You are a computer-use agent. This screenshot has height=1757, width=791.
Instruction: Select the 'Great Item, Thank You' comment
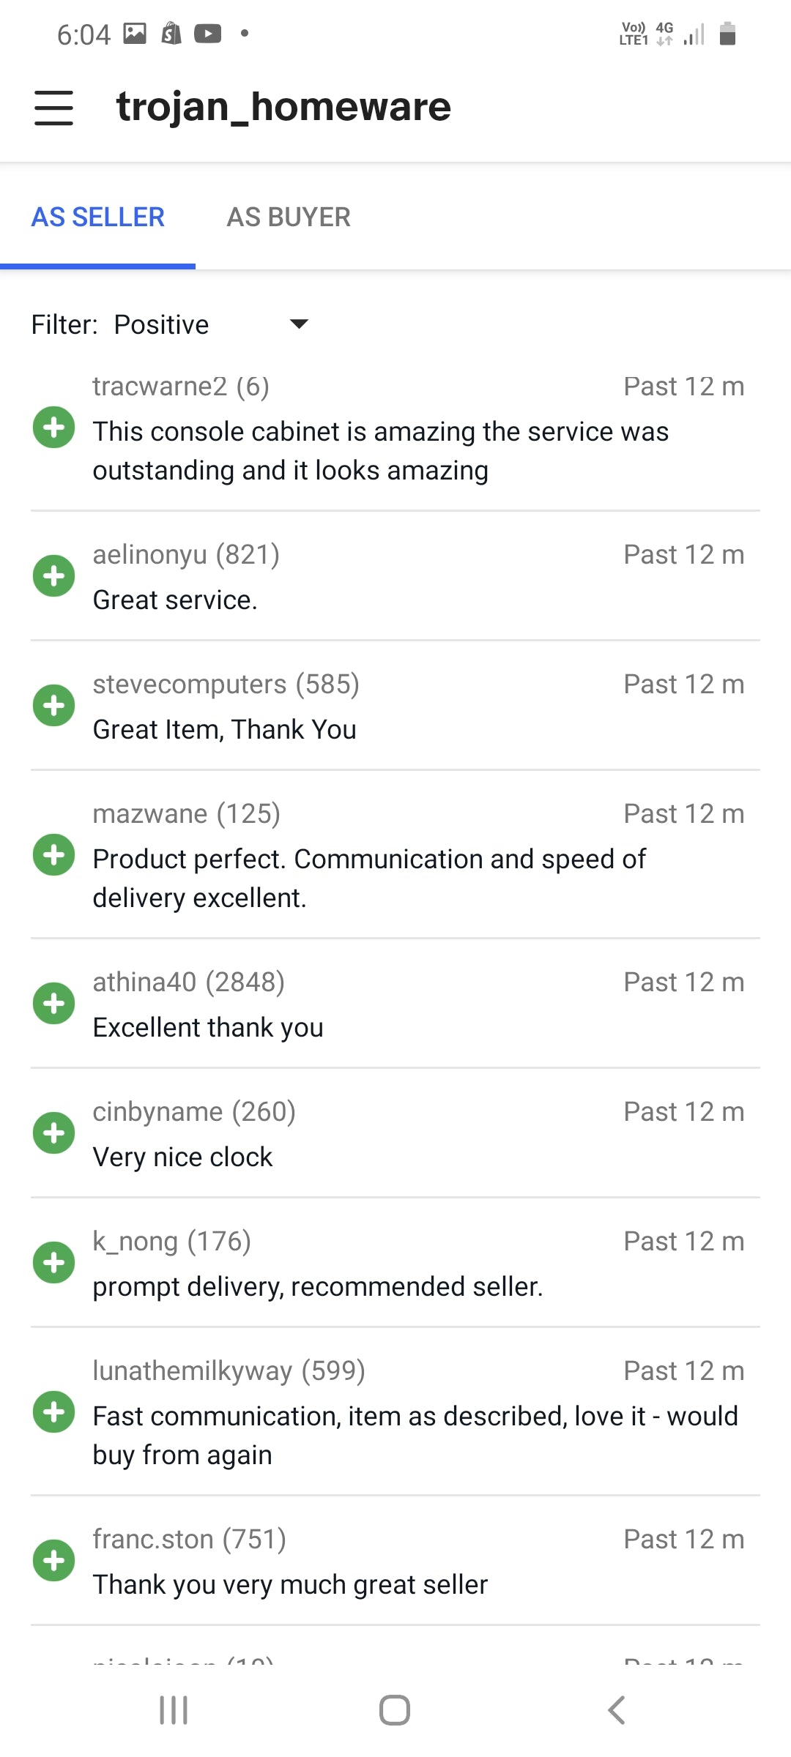[224, 729]
